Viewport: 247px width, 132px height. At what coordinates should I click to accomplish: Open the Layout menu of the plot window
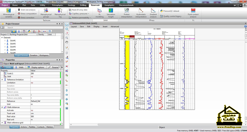click(x=74, y=26)
